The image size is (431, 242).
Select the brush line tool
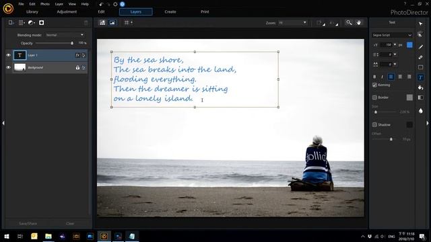tap(420, 47)
